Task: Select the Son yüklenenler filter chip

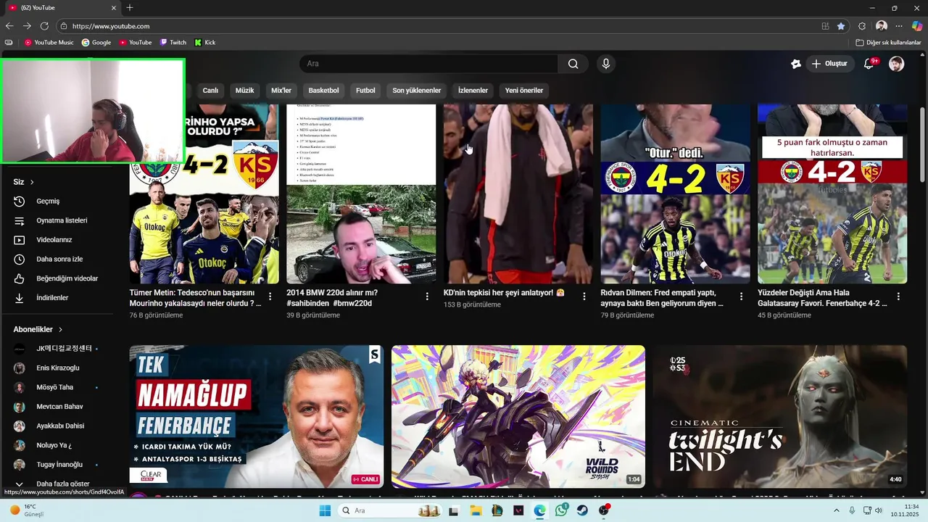Action: pyautogui.click(x=417, y=91)
